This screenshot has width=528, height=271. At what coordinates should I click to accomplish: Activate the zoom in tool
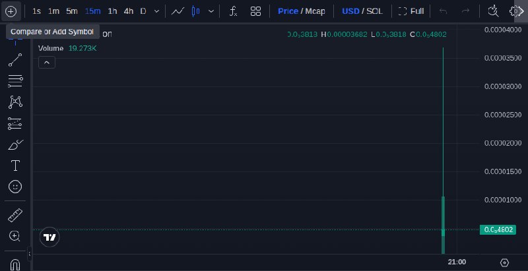coord(15,236)
